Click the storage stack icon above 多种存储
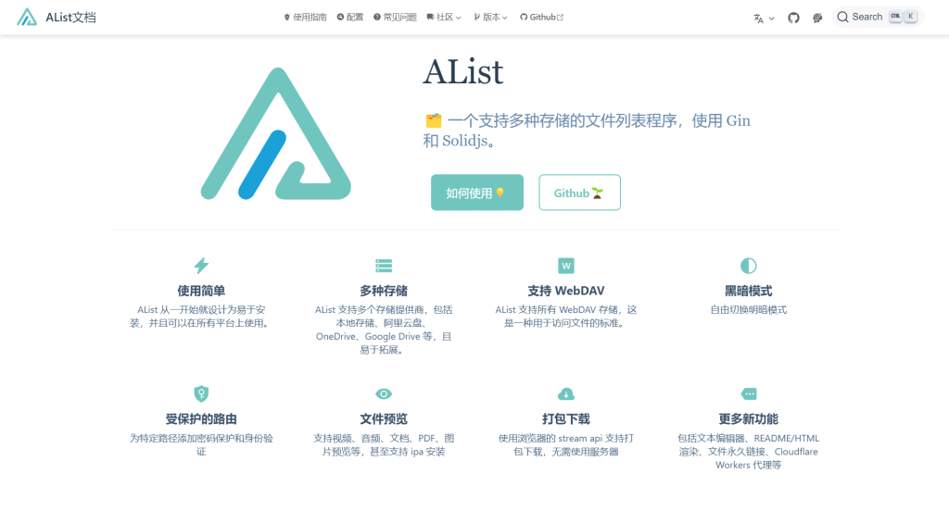949x523 pixels. click(384, 266)
